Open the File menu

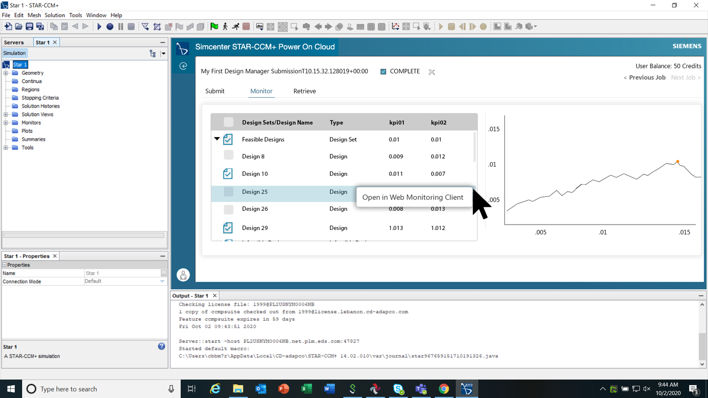click(6, 15)
